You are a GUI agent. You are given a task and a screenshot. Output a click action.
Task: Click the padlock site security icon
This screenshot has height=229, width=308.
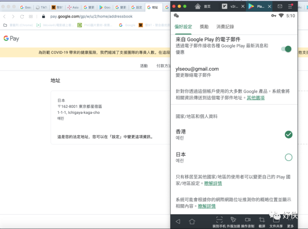[x=44, y=16]
